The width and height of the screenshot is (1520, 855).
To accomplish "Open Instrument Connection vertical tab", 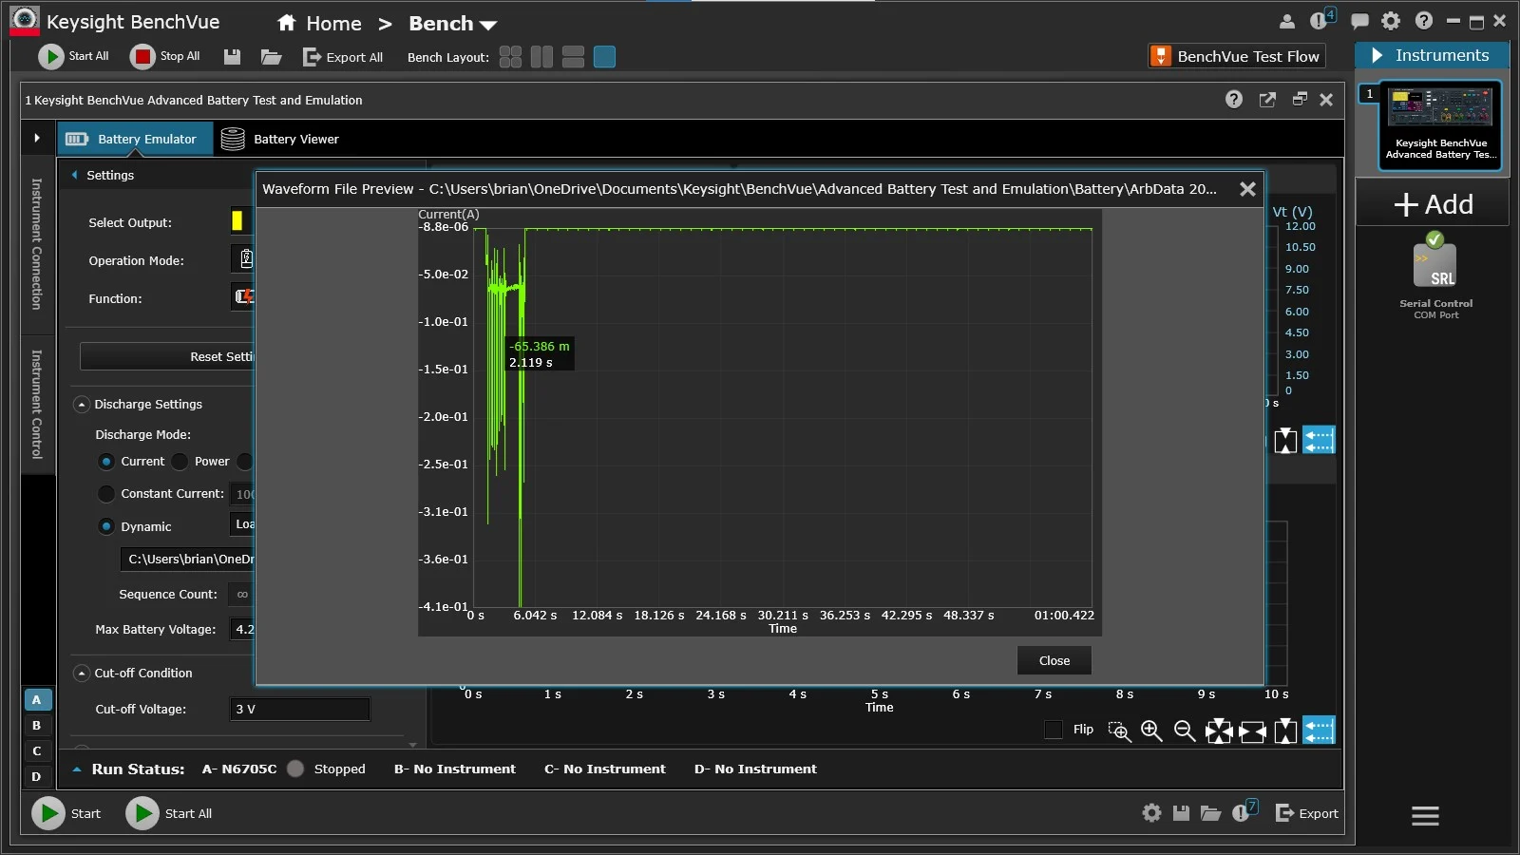I will (37, 244).
